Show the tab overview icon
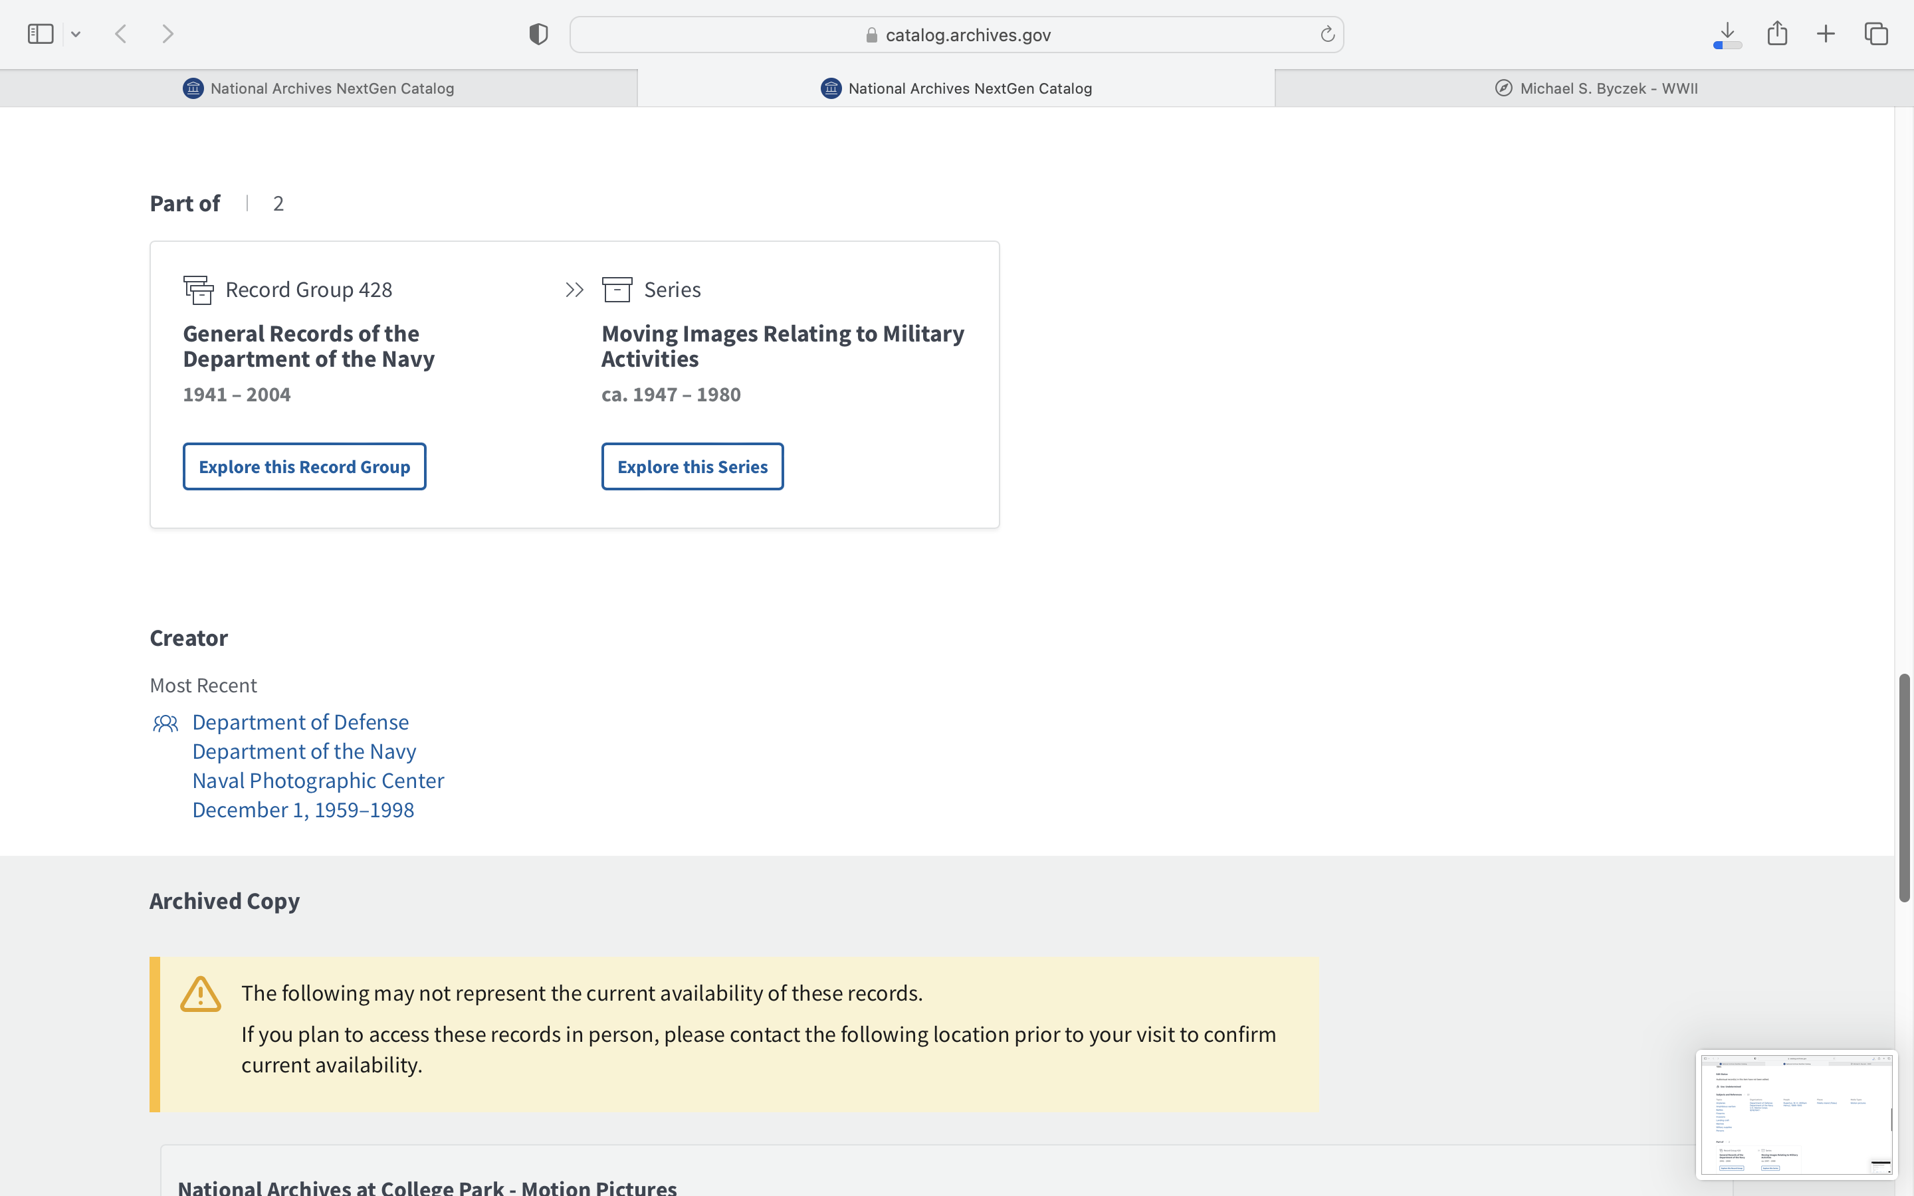The image size is (1914, 1196). pyautogui.click(x=1876, y=34)
